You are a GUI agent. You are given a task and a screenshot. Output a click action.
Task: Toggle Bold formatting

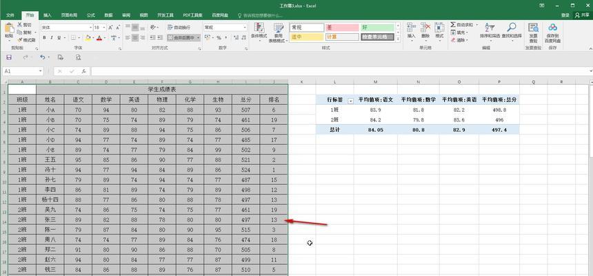(44, 38)
